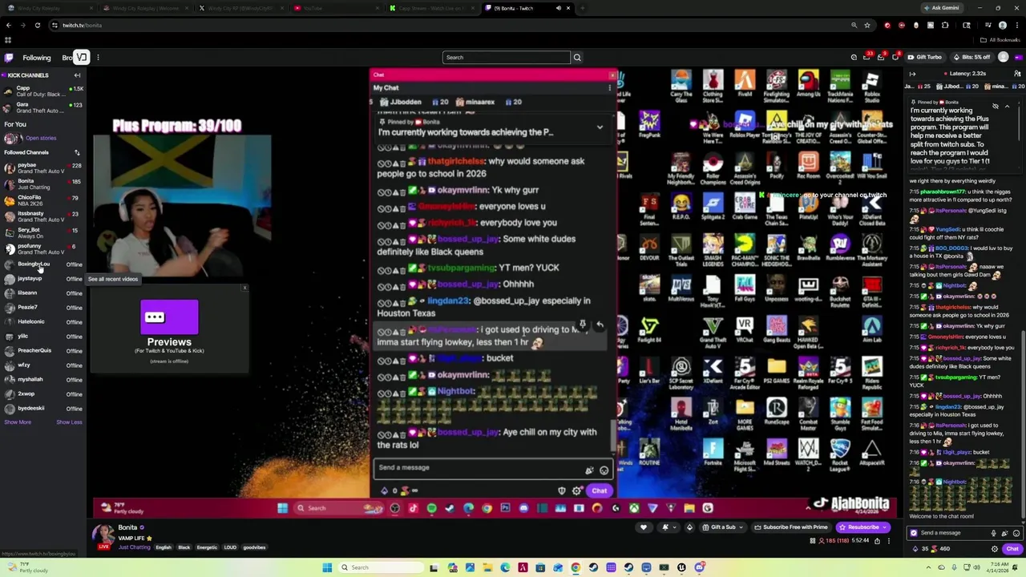Screen dimensions: 1026x577
Task: Open Crab Game desktop icon
Action: [x=745, y=208]
